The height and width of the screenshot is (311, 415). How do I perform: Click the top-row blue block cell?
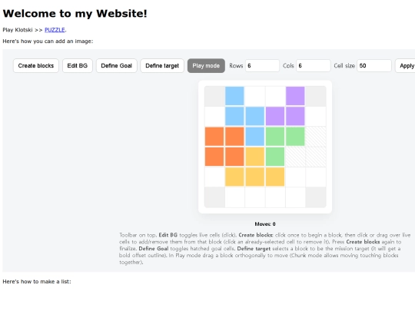click(234, 96)
